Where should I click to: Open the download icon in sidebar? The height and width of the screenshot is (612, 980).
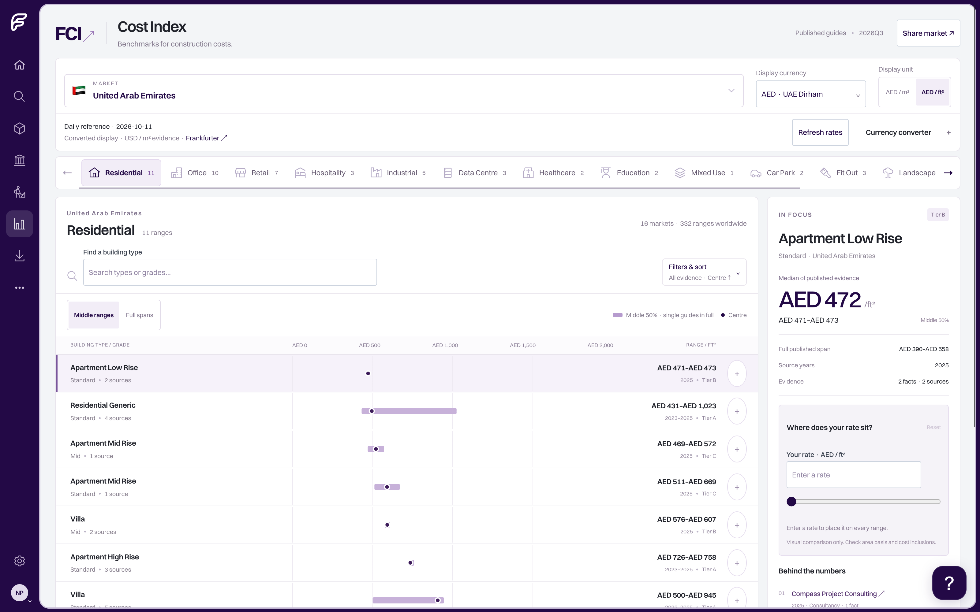pyautogui.click(x=20, y=256)
